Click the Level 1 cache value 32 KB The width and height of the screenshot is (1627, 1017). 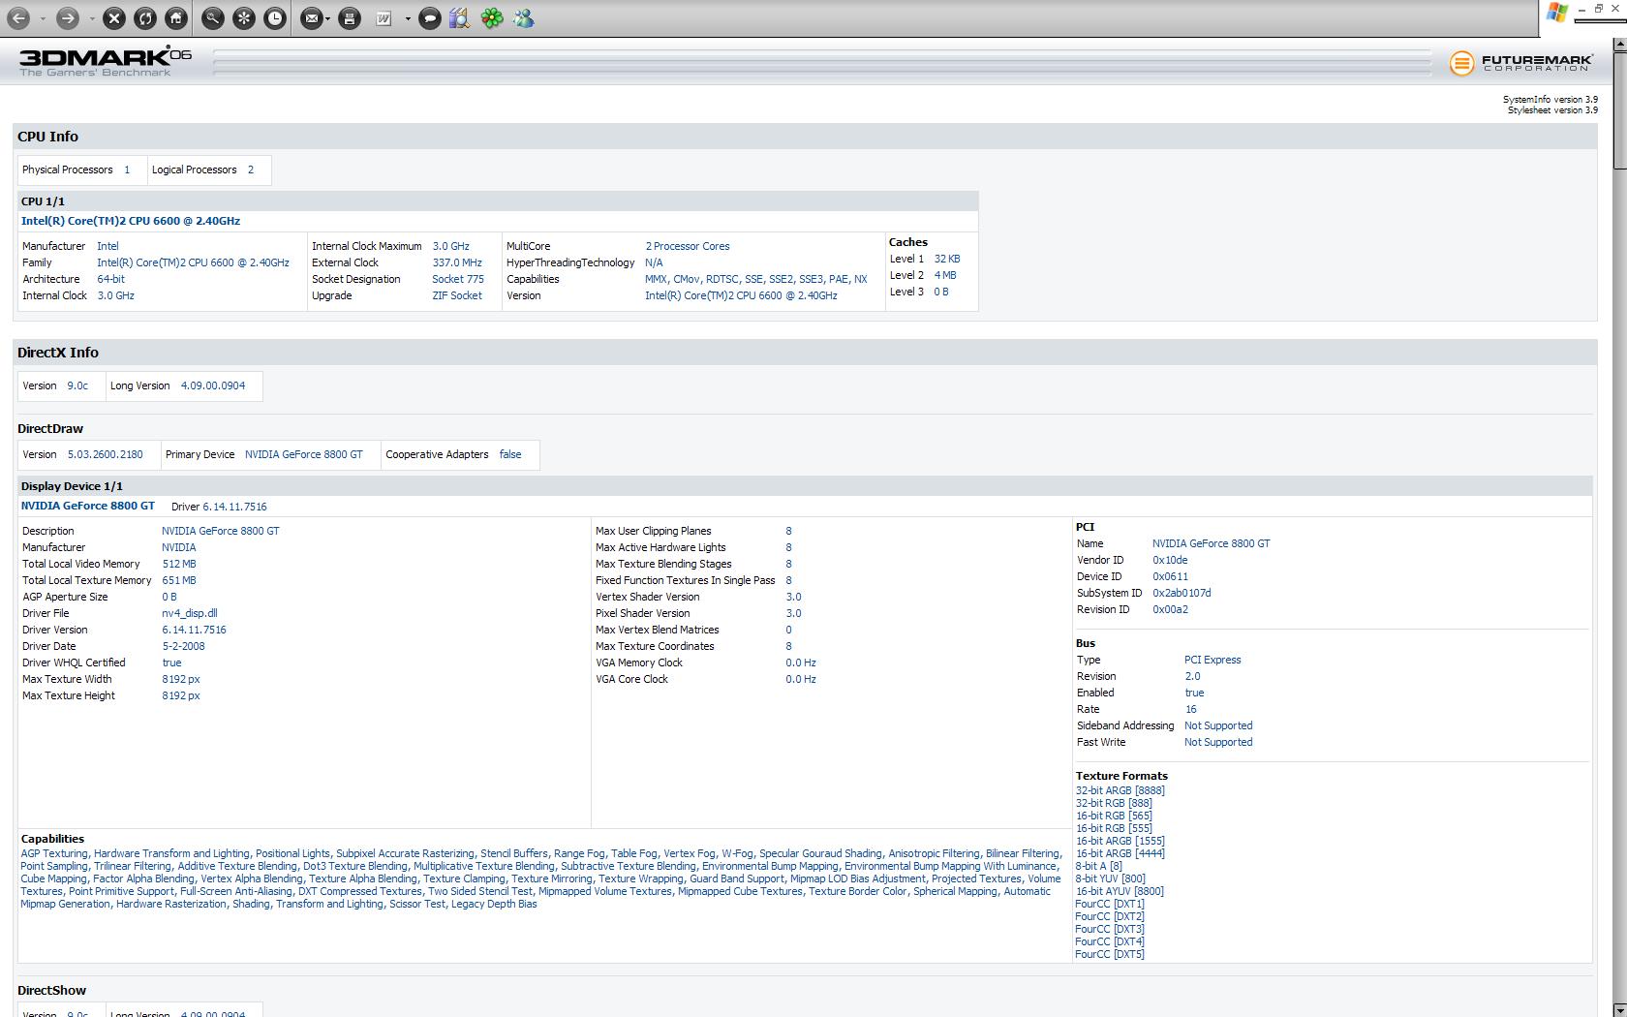click(947, 259)
